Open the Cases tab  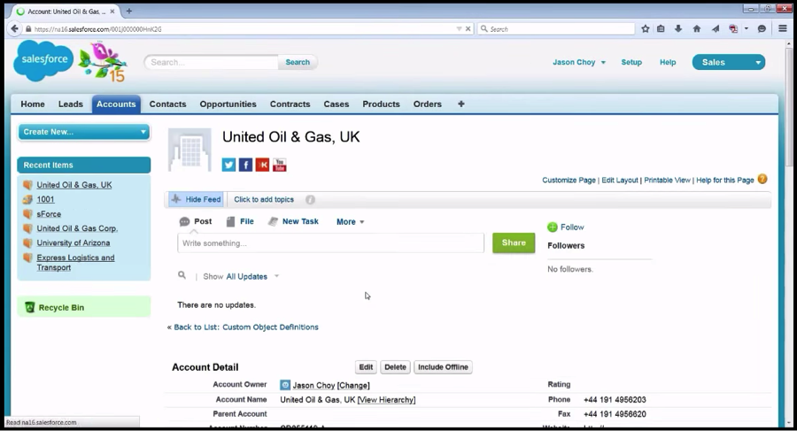(336, 104)
